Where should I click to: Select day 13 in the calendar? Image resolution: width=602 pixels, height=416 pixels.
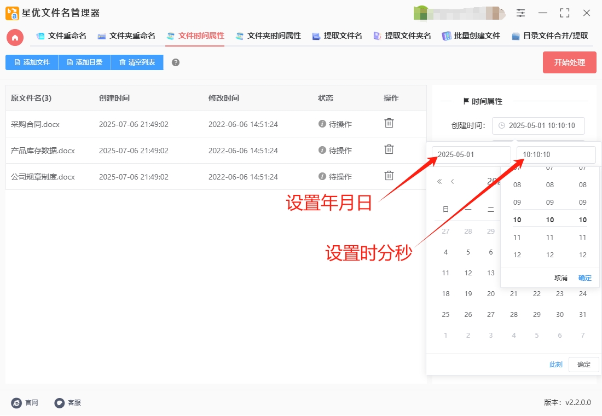point(491,273)
